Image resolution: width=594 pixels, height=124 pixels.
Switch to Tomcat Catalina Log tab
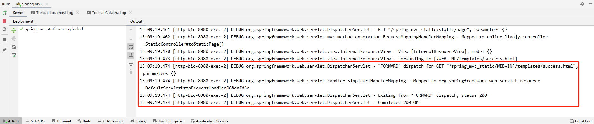click(x=106, y=13)
